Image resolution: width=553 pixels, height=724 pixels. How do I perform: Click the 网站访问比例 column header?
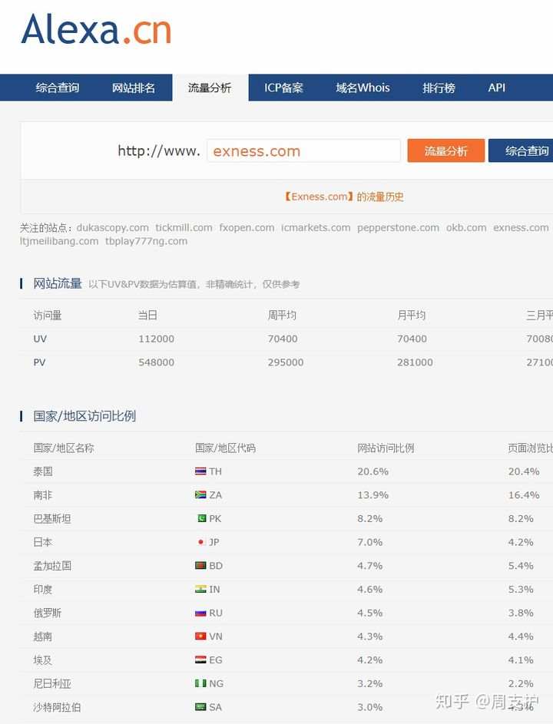pos(386,448)
